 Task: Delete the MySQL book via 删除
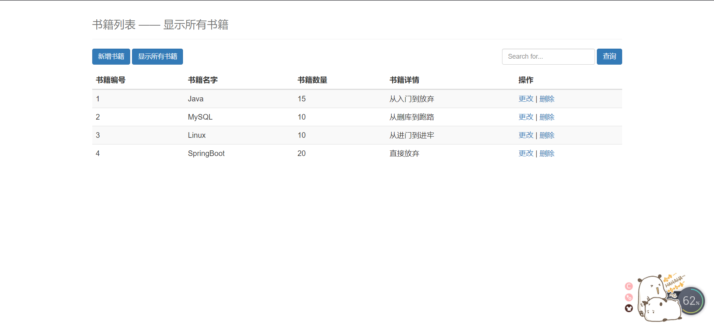tap(547, 117)
